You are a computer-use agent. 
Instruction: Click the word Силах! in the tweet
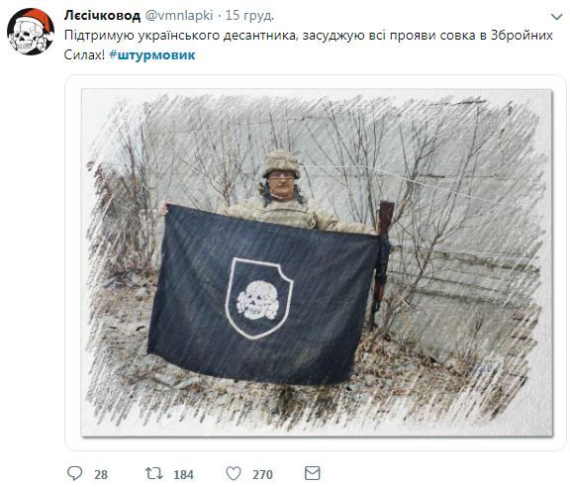[x=84, y=55]
